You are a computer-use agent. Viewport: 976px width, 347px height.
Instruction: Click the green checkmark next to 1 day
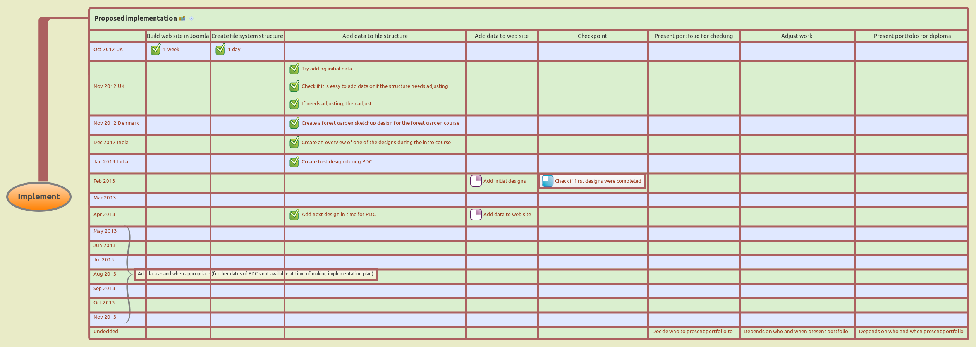(x=220, y=50)
